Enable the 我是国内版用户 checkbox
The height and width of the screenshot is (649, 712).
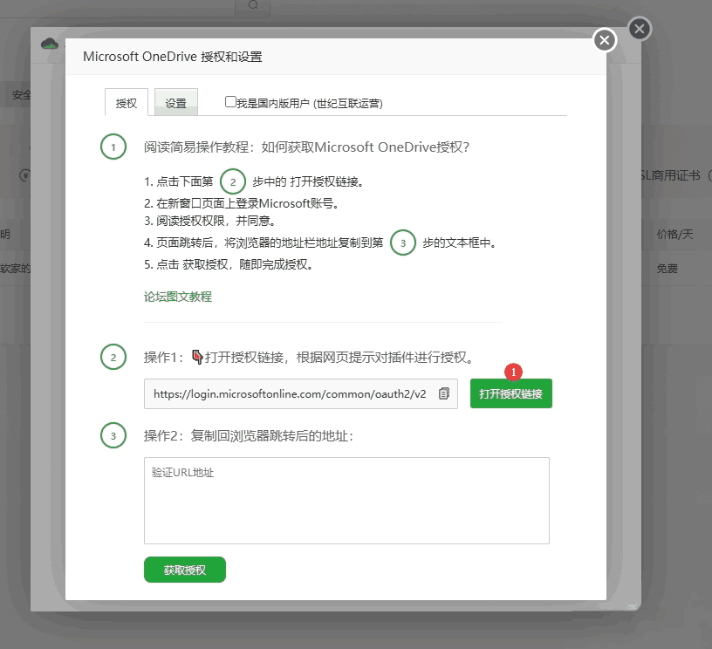(230, 102)
